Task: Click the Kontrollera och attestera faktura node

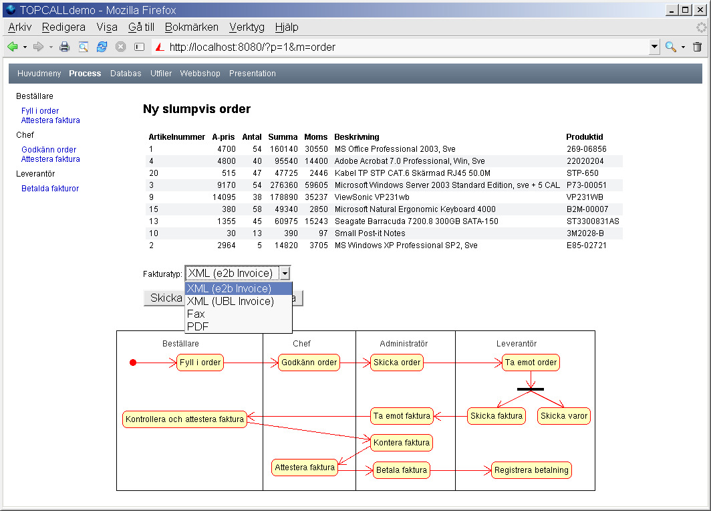Action: click(184, 419)
